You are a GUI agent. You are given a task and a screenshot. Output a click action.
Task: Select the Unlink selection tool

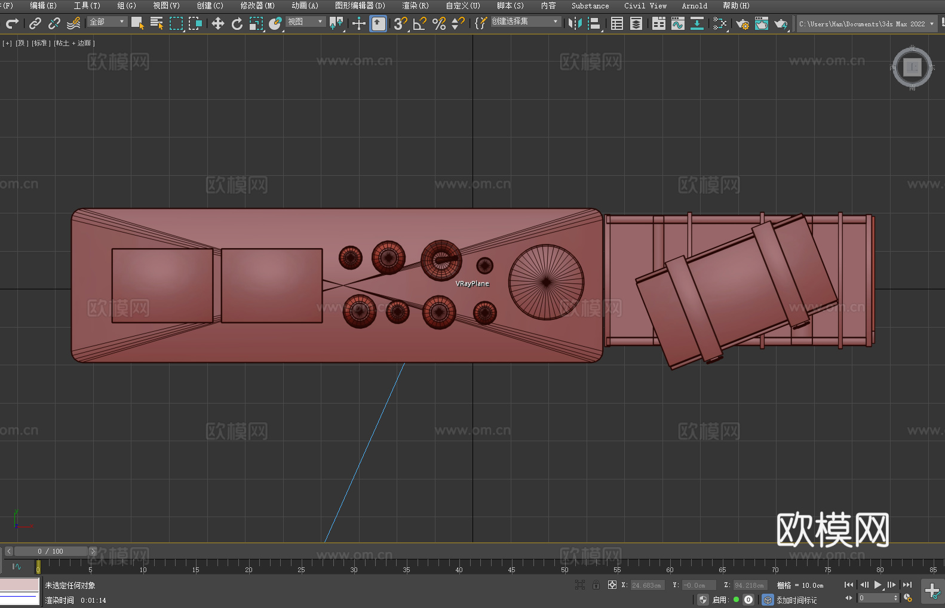pyautogui.click(x=54, y=23)
